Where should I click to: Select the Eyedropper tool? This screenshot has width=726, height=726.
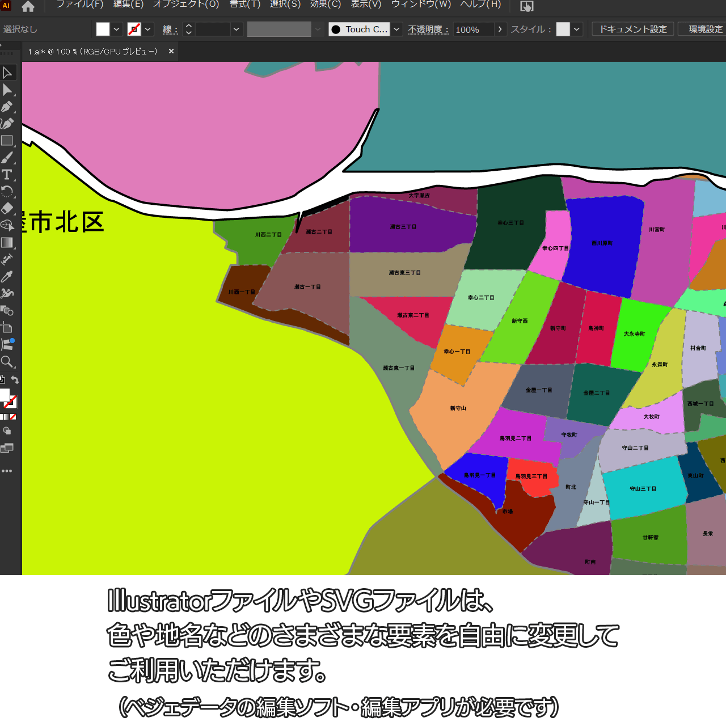point(7,277)
